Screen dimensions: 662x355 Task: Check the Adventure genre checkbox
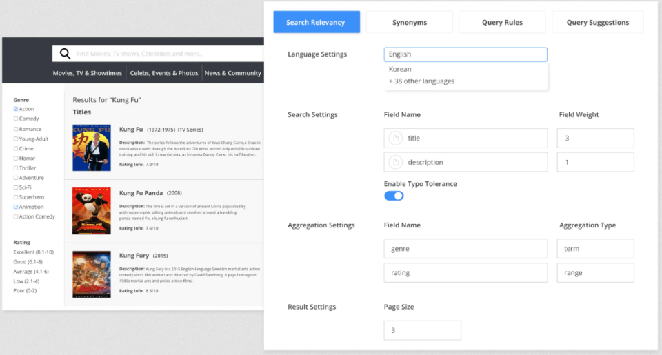coord(16,178)
